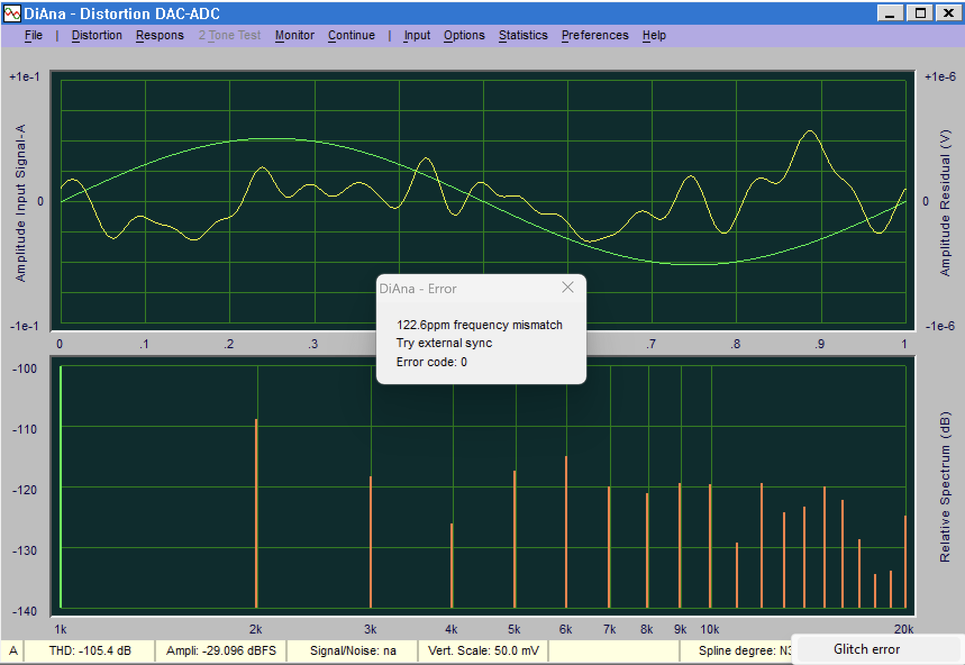Viewport: 965px width, 665px height.
Task: Click the 'Error code: 0' text
Action: [431, 362]
